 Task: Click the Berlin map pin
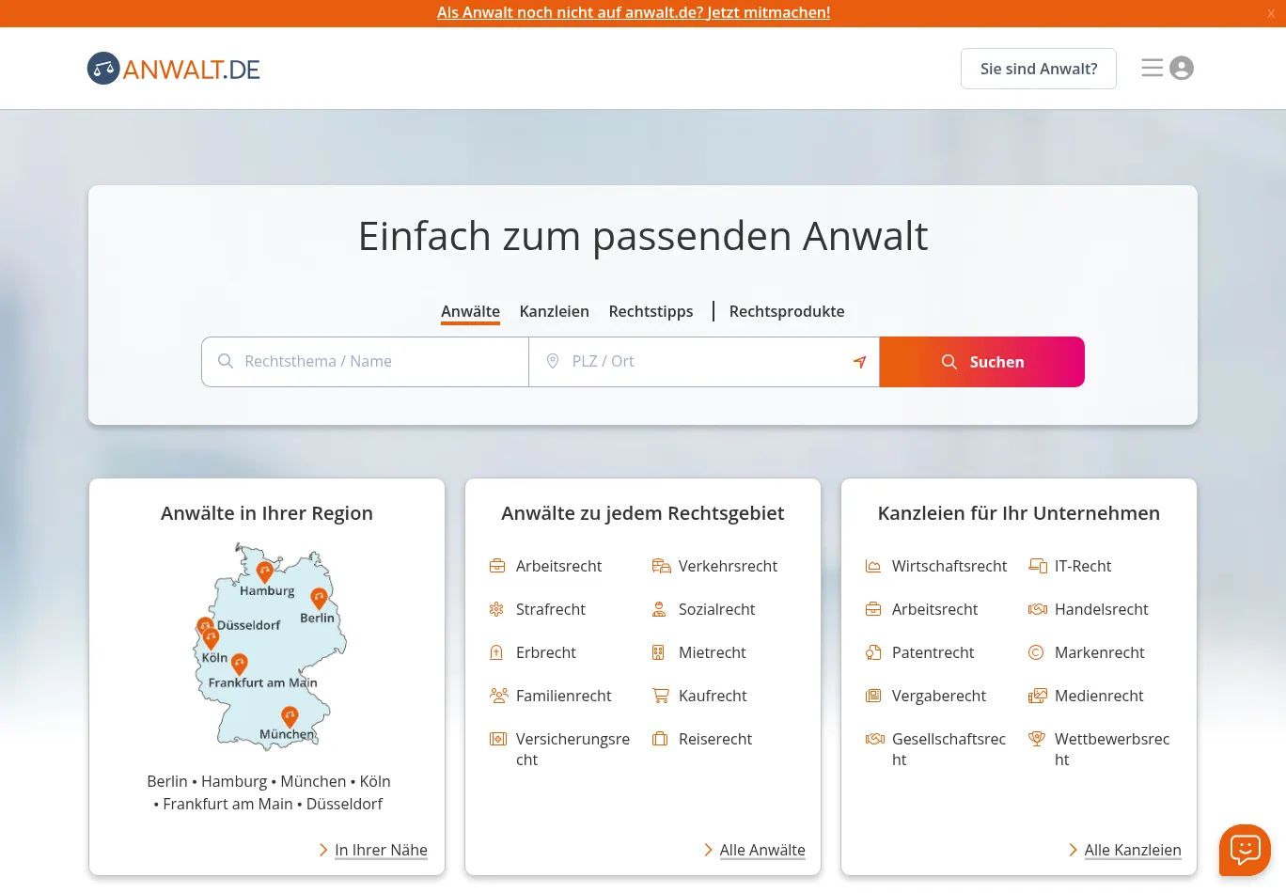click(319, 597)
